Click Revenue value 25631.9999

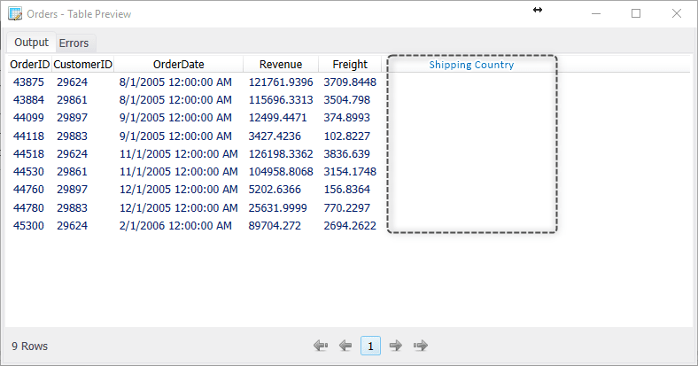[278, 208]
